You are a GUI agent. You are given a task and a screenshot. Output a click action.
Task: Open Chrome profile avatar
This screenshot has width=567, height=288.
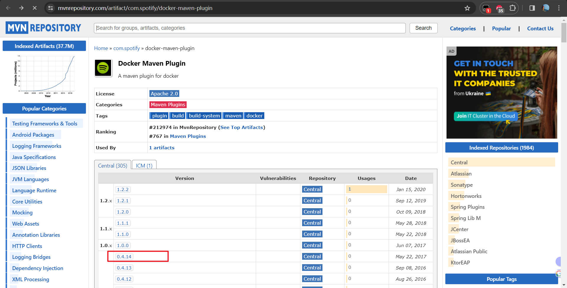pos(546,8)
